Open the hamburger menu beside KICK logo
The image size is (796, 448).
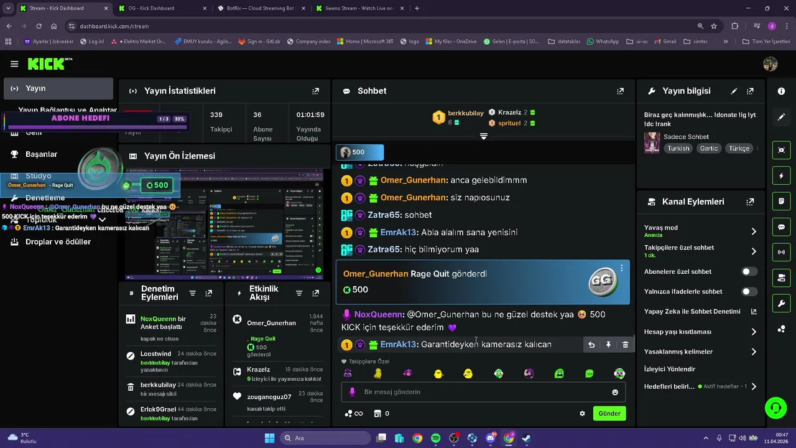click(14, 63)
